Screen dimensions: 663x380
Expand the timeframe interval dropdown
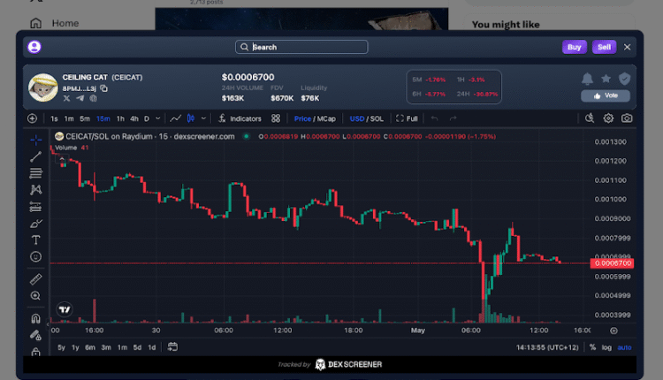coord(158,118)
